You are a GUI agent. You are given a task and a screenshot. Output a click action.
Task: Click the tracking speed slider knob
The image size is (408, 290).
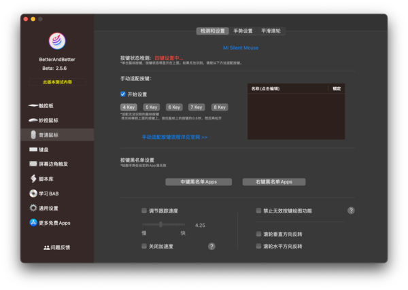click(x=160, y=224)
